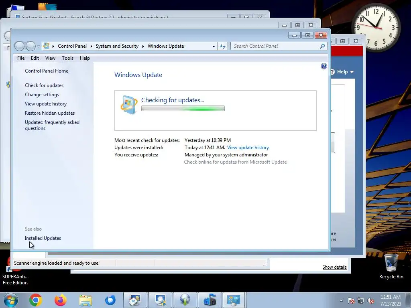Search icon in Search Control Panel box
This screenshot has width=411, height=308.
click(x=322, y=46)
